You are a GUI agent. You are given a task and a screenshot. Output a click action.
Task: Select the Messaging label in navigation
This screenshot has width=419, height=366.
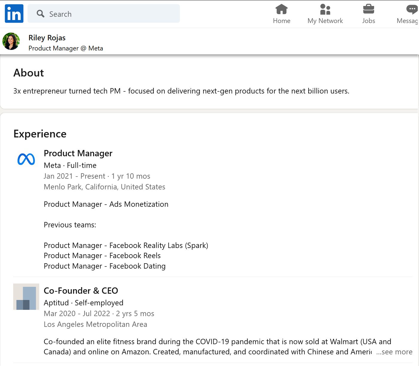(x=408, y=21)
